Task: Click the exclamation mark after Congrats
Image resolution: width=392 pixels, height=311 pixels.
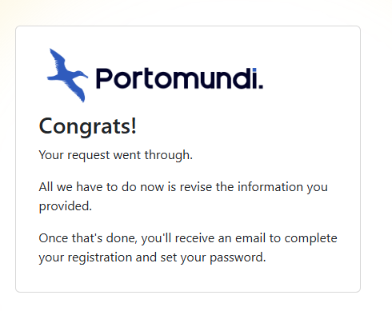Action: click(134, 126)
